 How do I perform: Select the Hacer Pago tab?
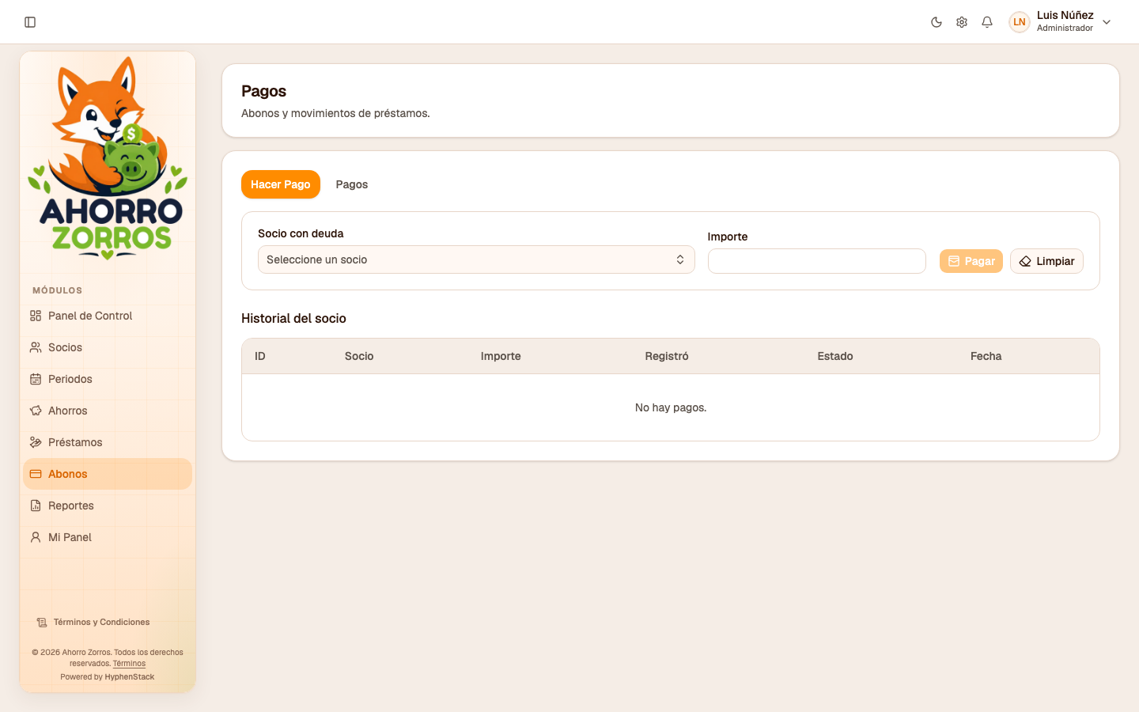281,184
